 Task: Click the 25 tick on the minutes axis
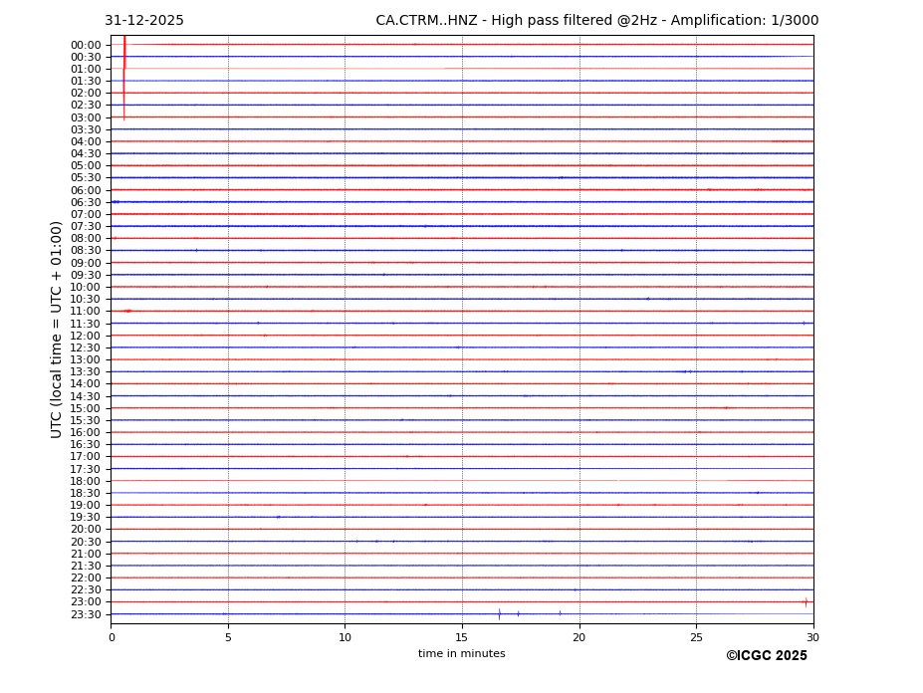[696, 637]
